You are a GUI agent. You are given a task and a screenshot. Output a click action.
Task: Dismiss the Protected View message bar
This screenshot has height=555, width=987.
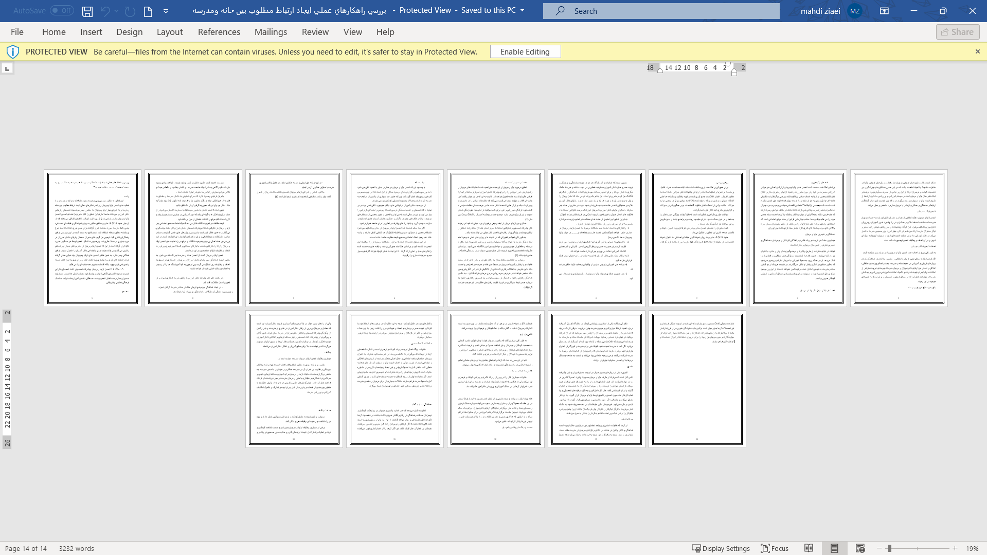click(977, 51)
